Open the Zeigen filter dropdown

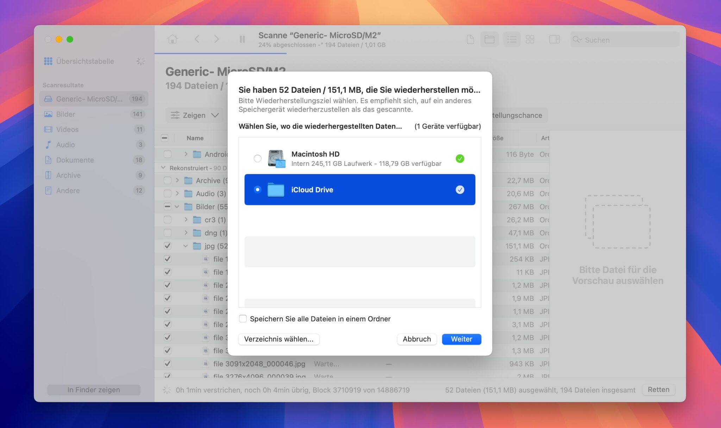pos(194,115)
